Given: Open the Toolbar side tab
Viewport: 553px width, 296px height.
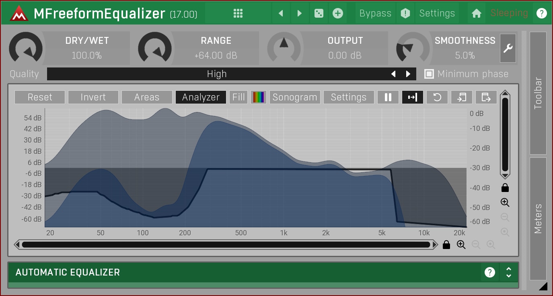Looking at the screenshot, I should click(538, 93).
